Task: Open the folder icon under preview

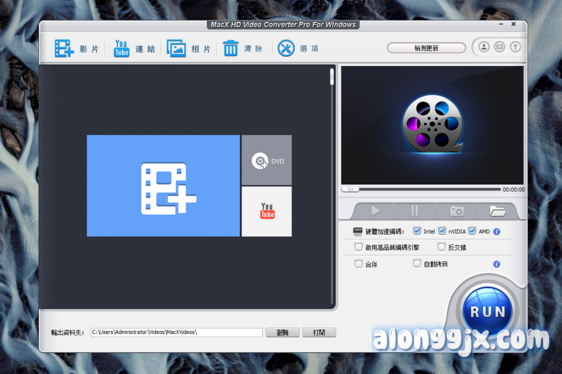Action: (x=497, y=211)
